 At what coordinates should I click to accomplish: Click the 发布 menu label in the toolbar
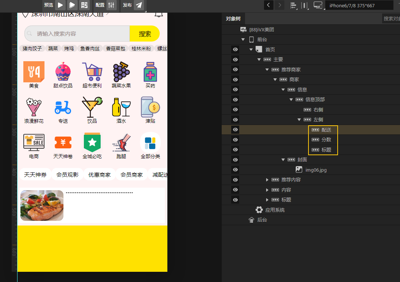pyautogui.click(x=127, y=5)
